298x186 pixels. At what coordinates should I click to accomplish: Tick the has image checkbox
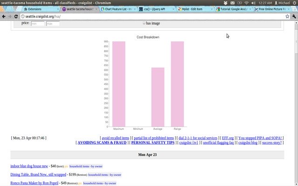pos(144,23)
